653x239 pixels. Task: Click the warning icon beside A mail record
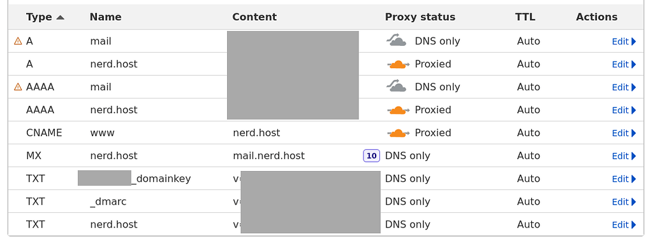click(18, 41)
